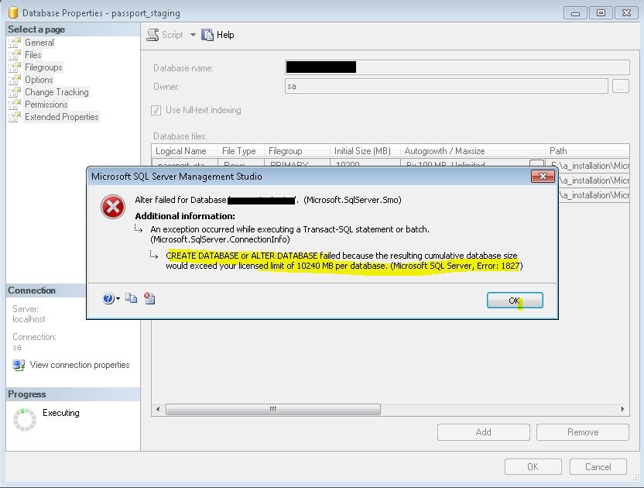Click the Change Tracking page icon
This screenshot has width=644, height=488.
pos(15,91)
